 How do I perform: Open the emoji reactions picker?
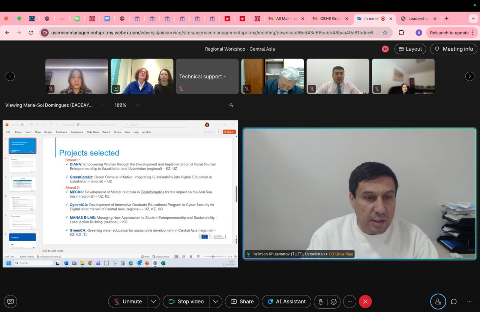(x=333, y=301)
